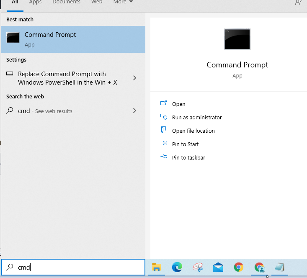This screenshot has width=307, height=278.
Task: Click the Pin to Start pin icon
Action: (x=164, y=143)
